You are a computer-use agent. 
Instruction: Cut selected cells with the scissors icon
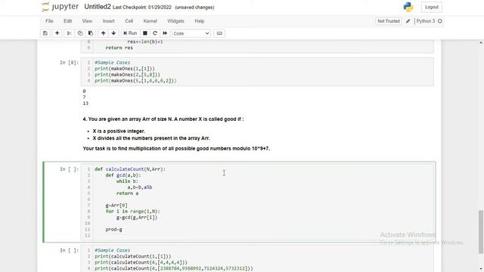pos(69,33)
